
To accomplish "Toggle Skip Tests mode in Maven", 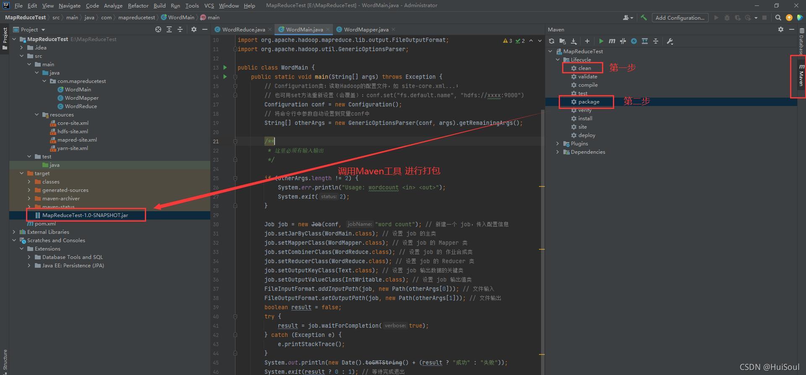I will click(634, 41).
